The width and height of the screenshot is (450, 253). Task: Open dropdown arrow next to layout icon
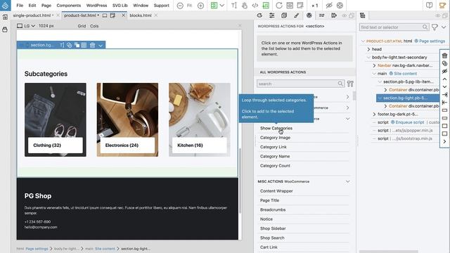[x=222, y=6]
